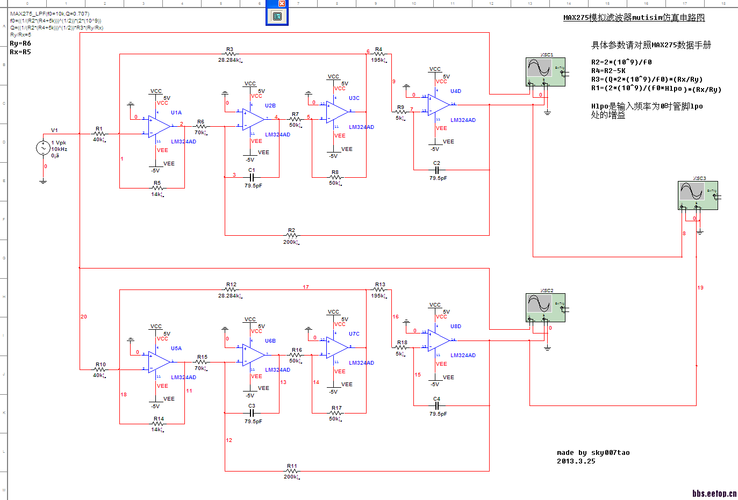Select resistor R4 195k symbol
738x500 pixels.
tap(378, 54)
